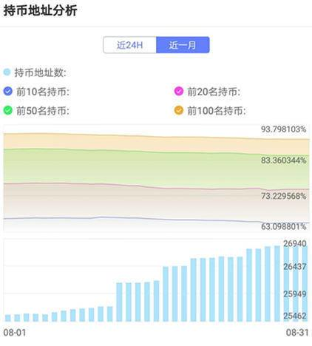Click the 前100名持币 legend text
This screenshot has height=346, width=312.
(217, 111)
